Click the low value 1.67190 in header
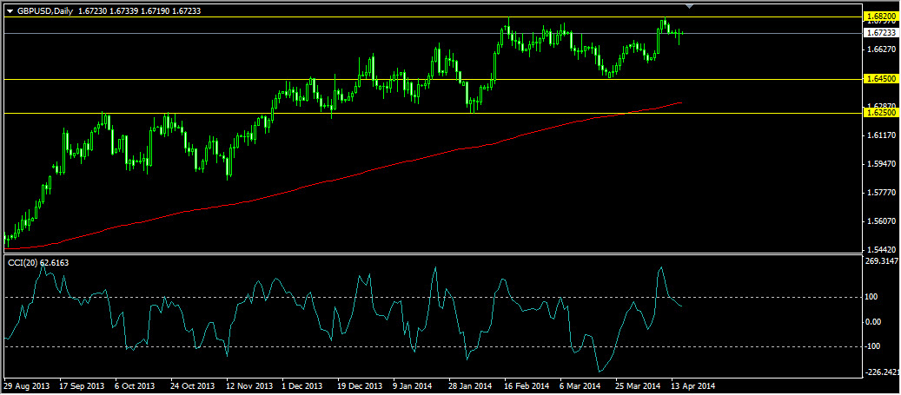 tap(155, 10)
